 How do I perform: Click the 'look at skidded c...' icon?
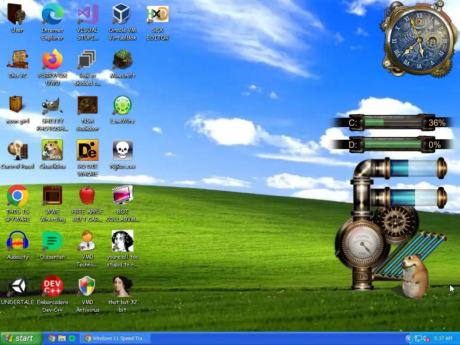click(87, 60)
